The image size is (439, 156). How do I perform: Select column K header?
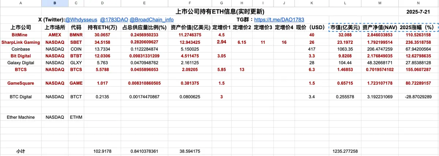pyautogui.click(x=312, y=4)
